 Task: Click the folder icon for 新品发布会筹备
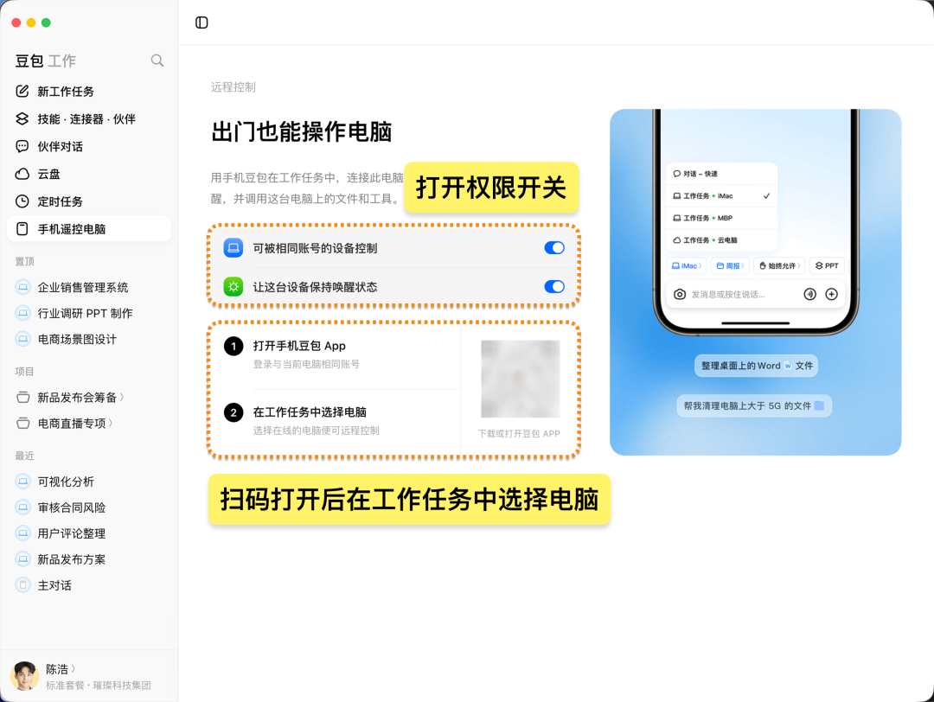[23, 397]
